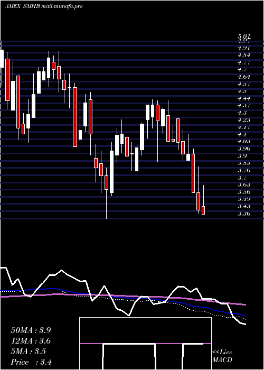
Task: Click the 3.76 price axis label
Action: (244, 170)
